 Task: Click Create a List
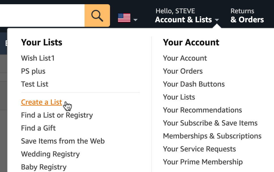coord(41,102)
